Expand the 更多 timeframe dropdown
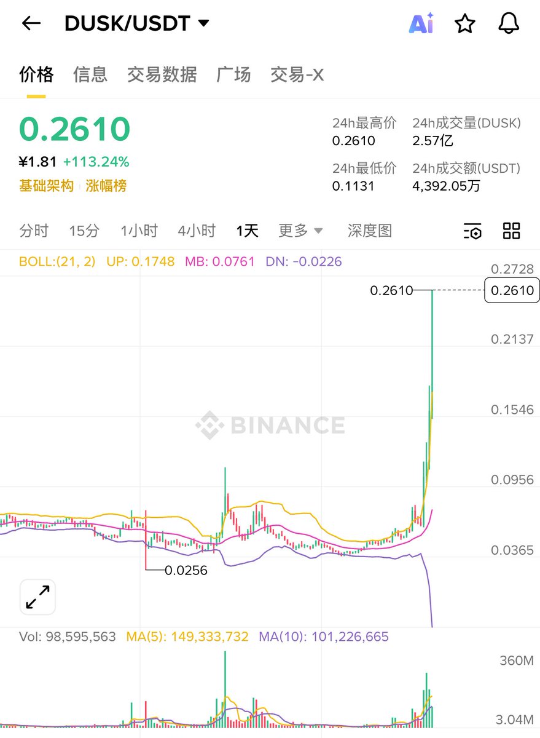This screenshot has width=540, height=738. click(300, 231)
